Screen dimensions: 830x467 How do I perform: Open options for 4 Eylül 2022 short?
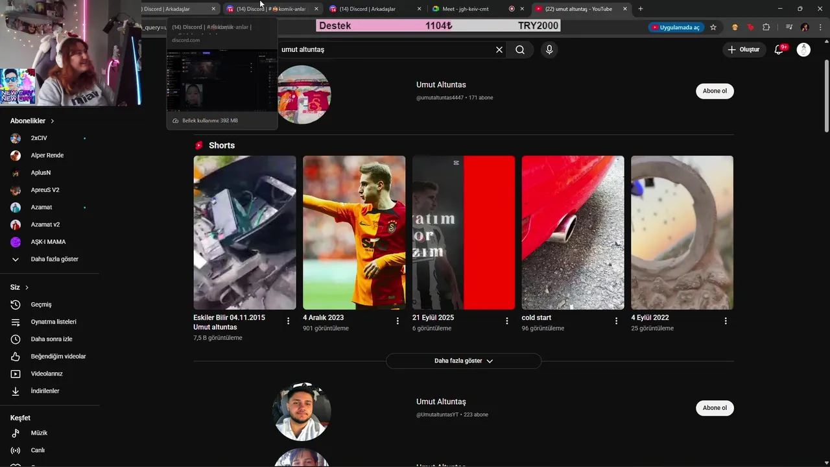pos(726,320)
